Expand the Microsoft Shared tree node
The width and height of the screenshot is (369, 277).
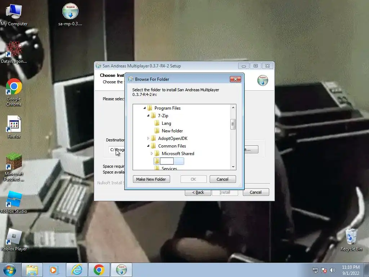(152, 153)
